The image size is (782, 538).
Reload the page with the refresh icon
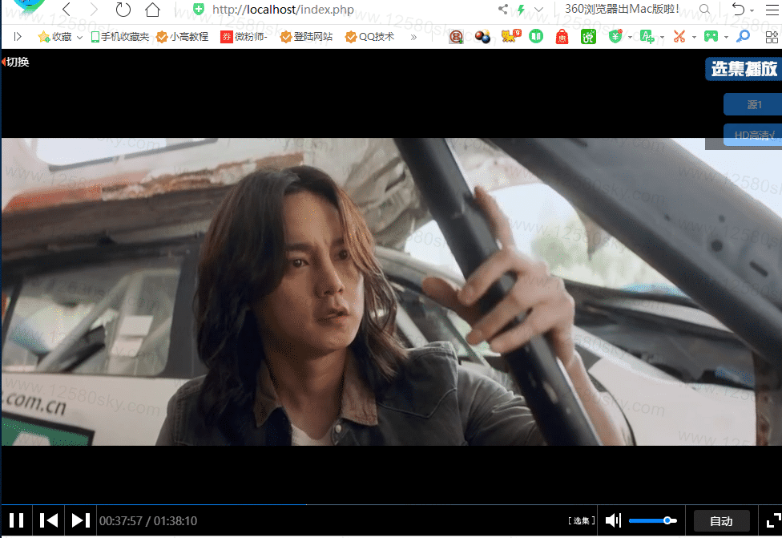[x=123, y=9]
